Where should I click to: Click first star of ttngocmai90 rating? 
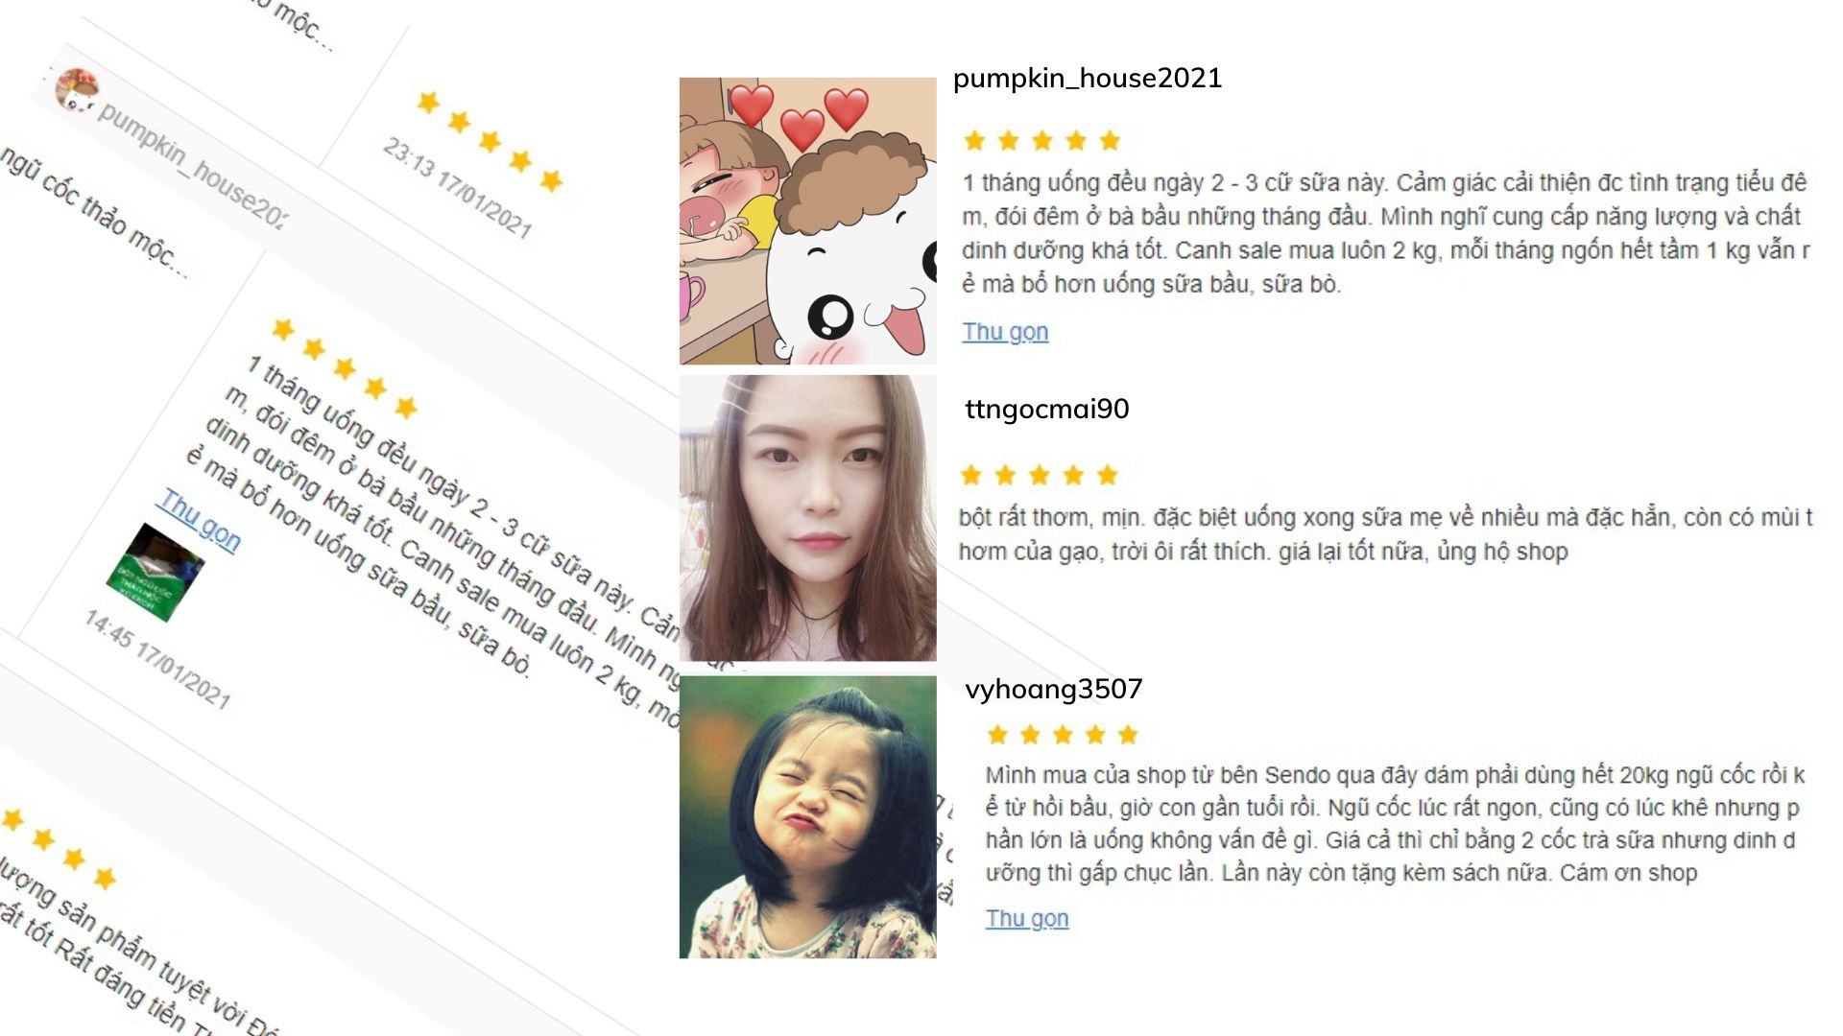coord(970,475)
